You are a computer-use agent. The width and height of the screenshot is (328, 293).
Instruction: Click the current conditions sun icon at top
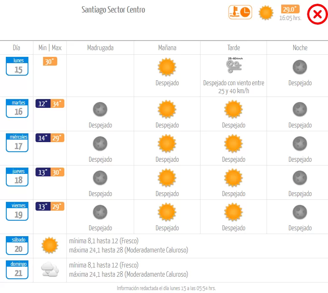pyautogui.click(x=266, y=13)
